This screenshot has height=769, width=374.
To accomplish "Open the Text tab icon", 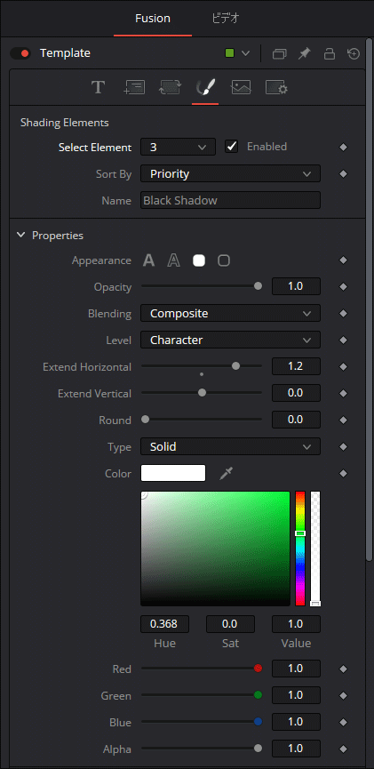I will (x=98, y=88).
